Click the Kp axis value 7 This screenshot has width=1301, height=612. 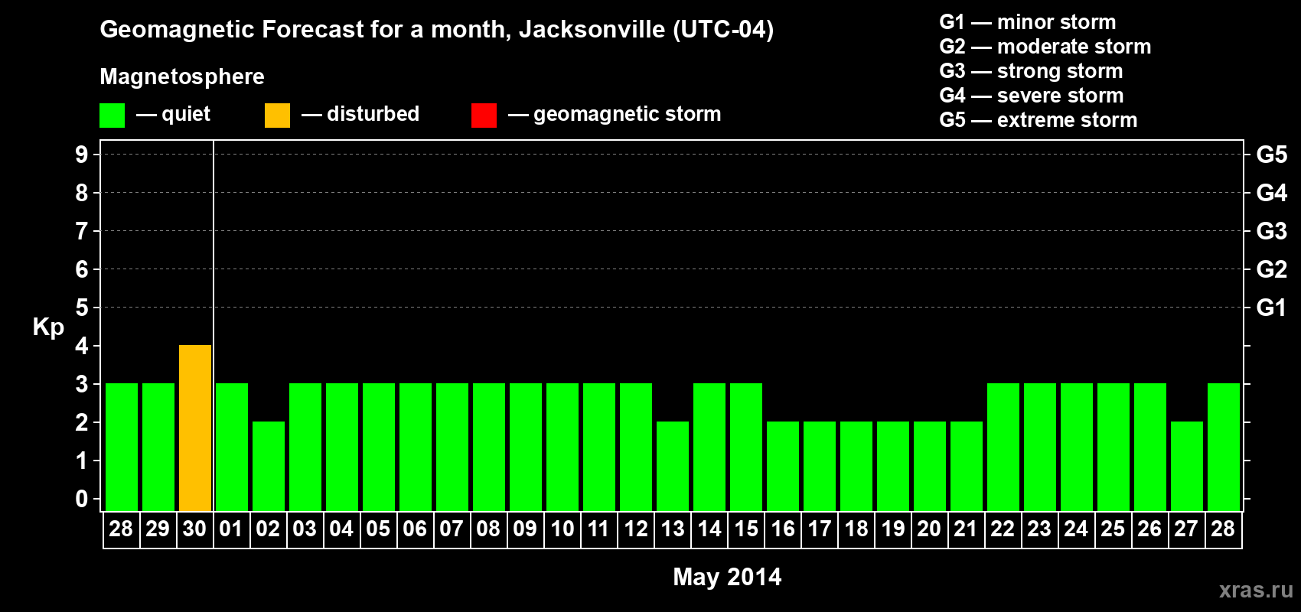point(82,231)
